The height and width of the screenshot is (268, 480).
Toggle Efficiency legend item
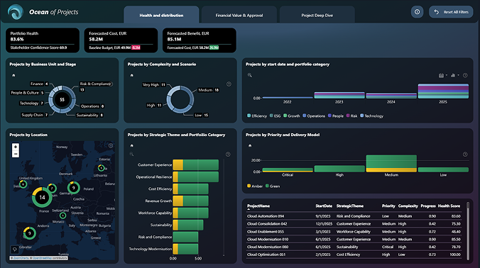point(257,116)
